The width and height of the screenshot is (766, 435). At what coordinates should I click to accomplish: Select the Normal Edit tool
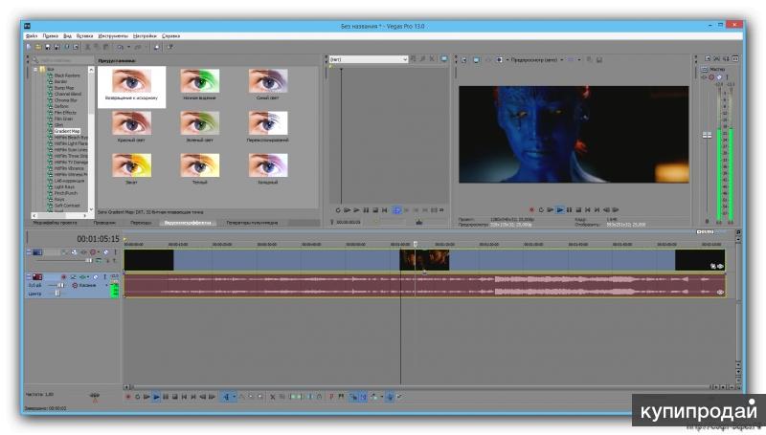(226, 397)
